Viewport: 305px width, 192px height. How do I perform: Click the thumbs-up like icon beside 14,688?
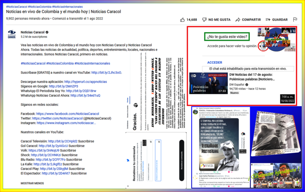coord(182,20)
